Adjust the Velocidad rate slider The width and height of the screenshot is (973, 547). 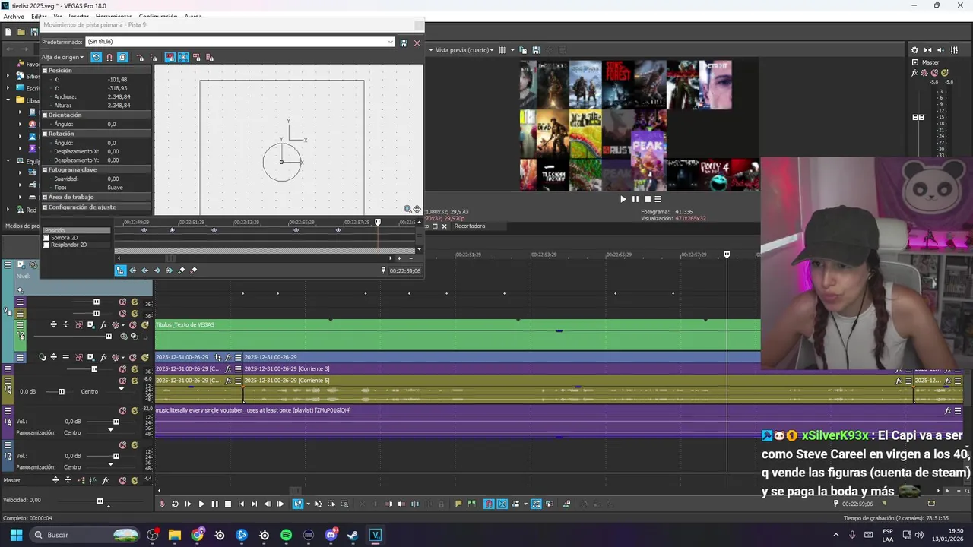[100, 501]
